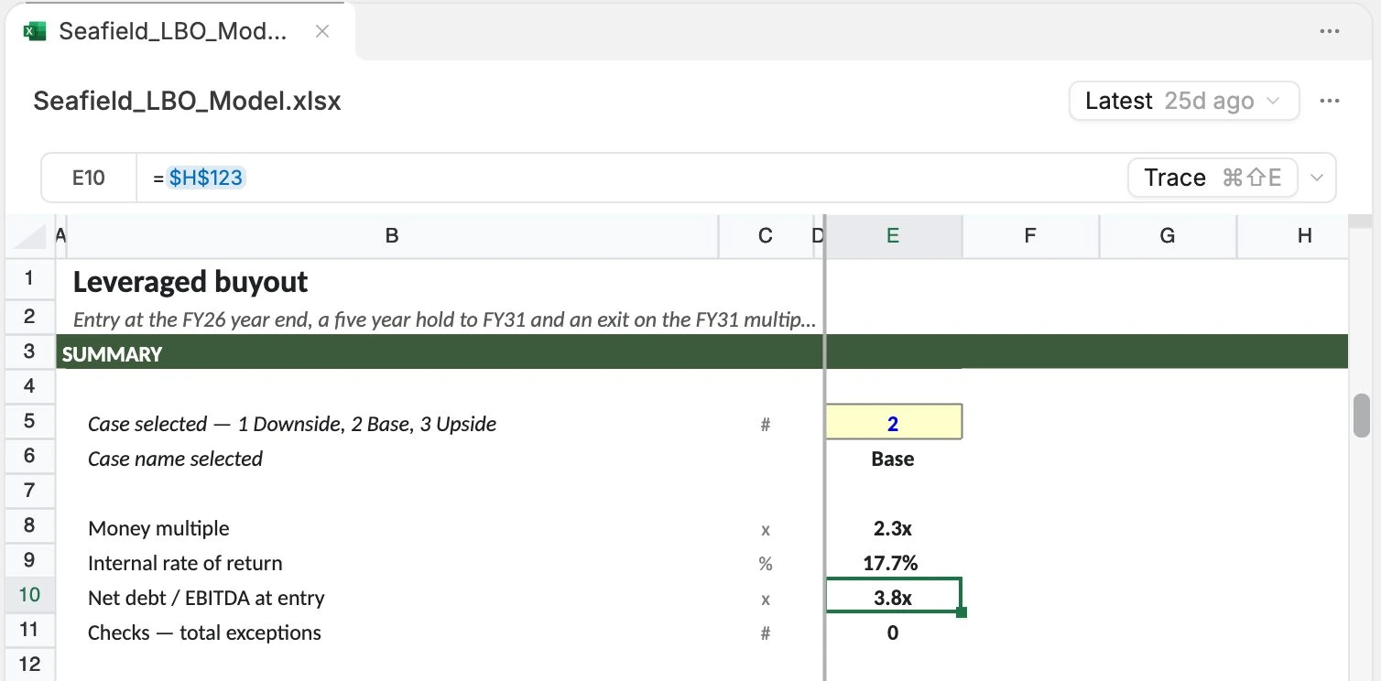Image resolution: width=1381 pixels, height=681 pixels.
Task: Select the row 3 header
Action: click(29, 351)
